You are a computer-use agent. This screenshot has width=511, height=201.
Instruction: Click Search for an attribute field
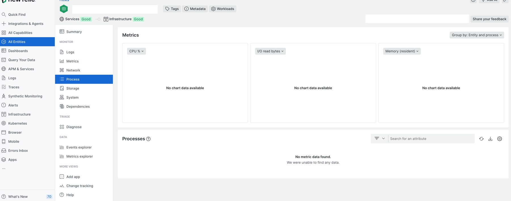[x=431, y=139]
